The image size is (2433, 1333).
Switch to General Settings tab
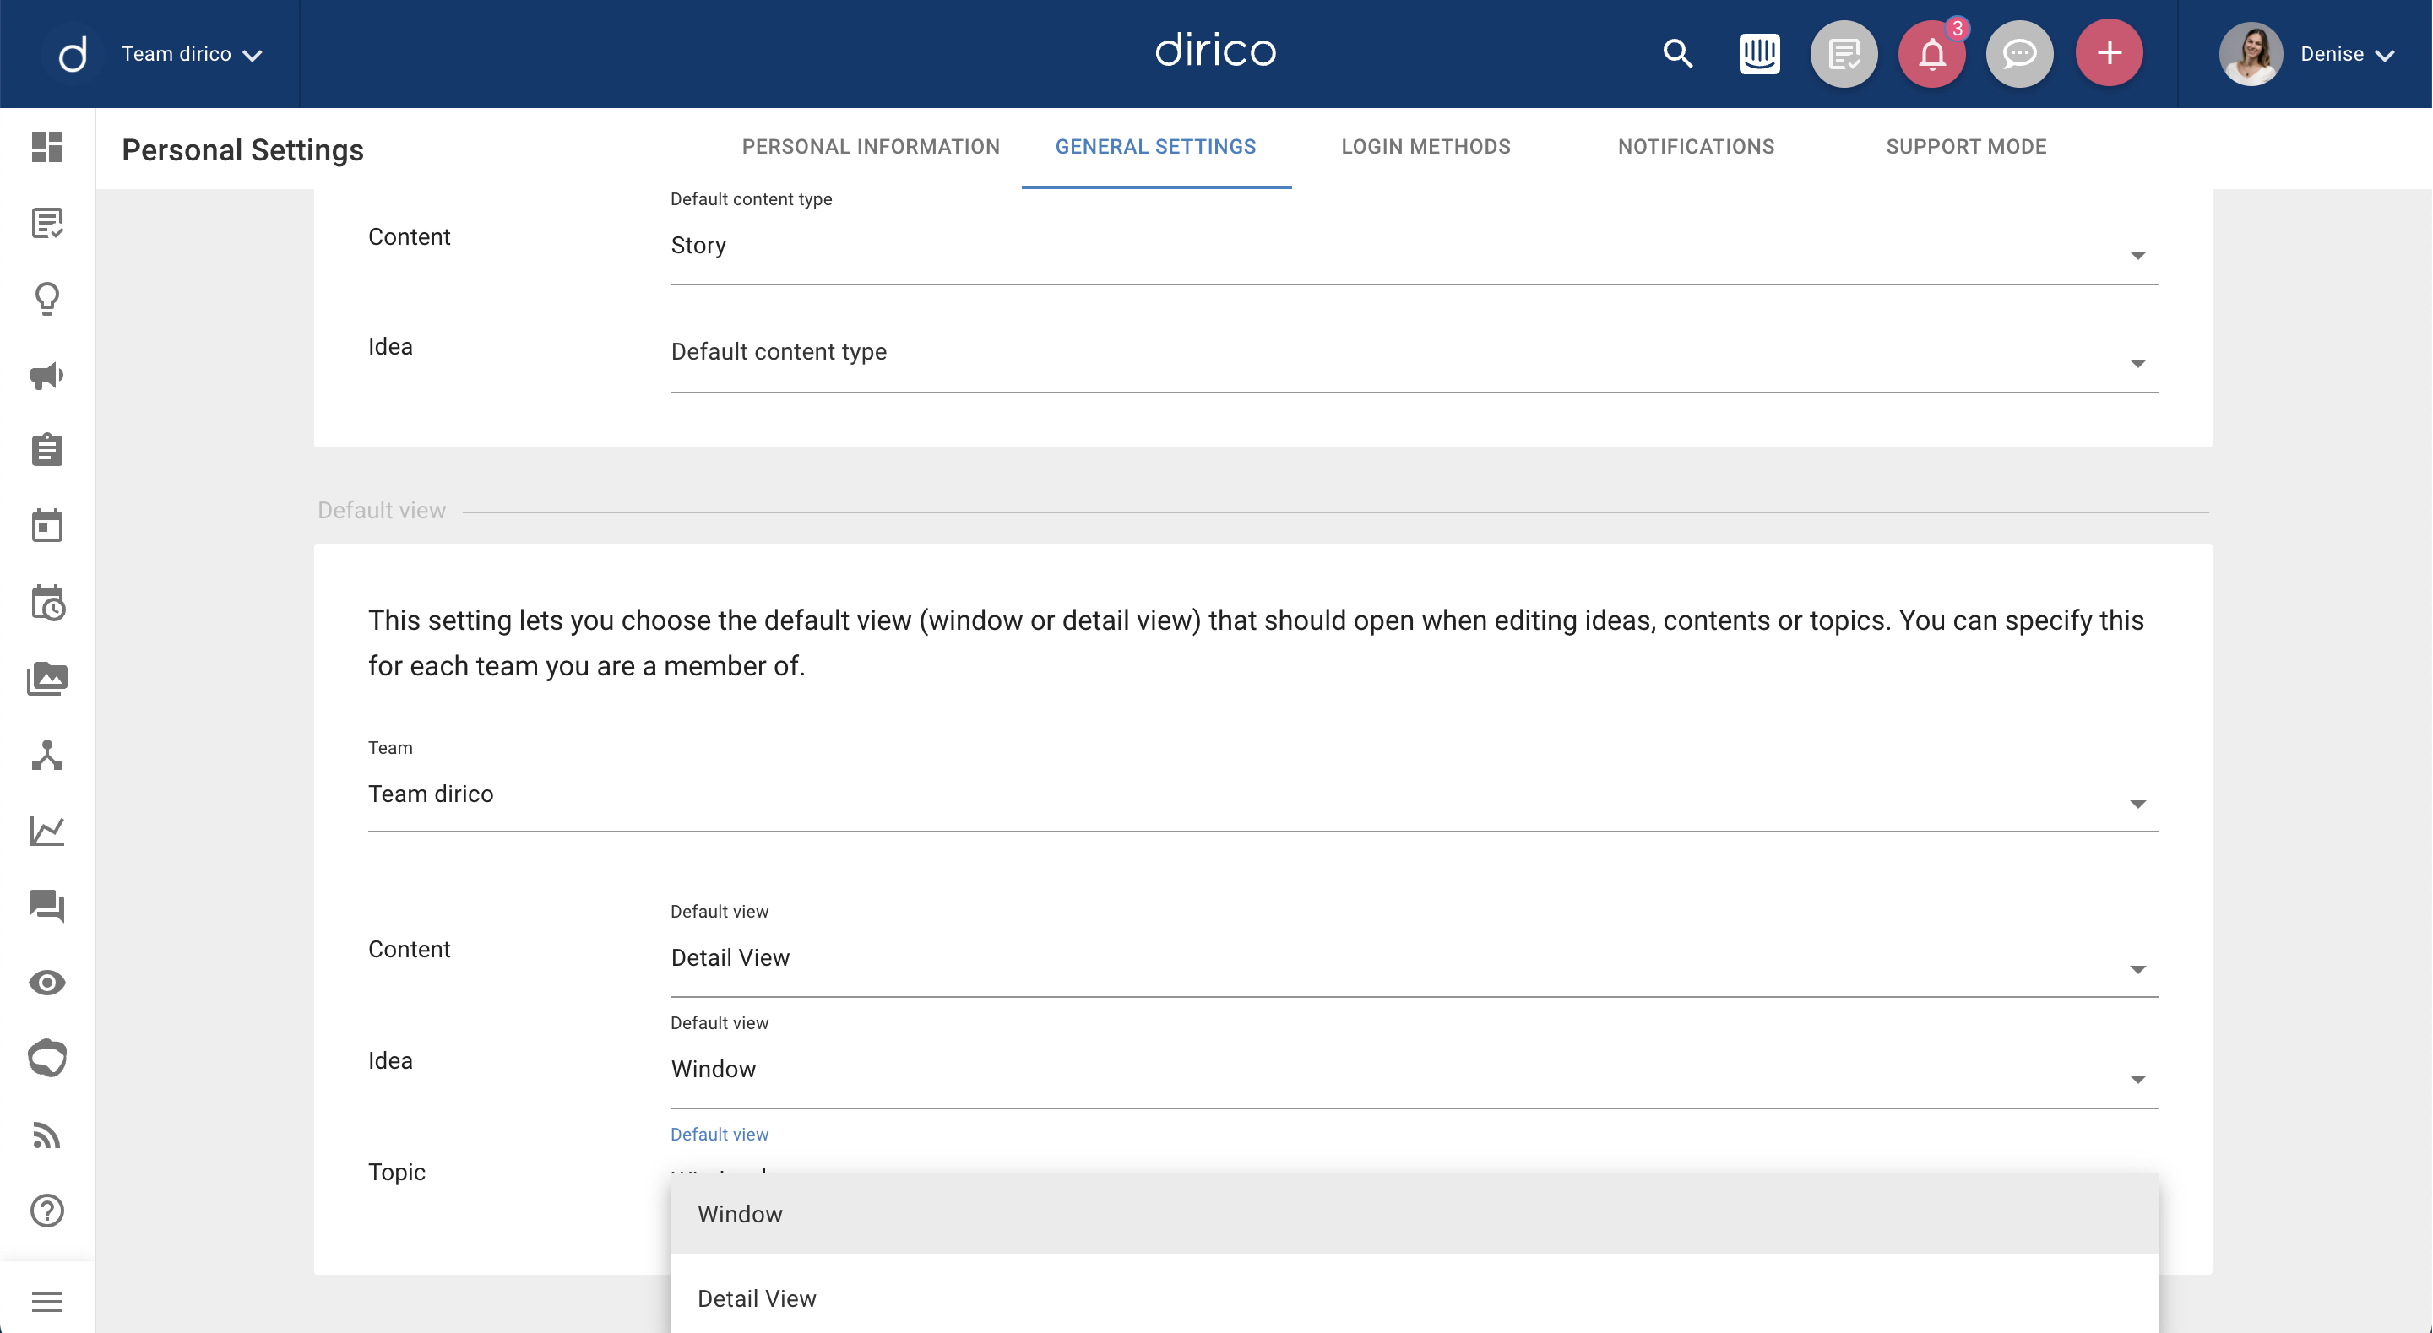tap(1155, 146)
